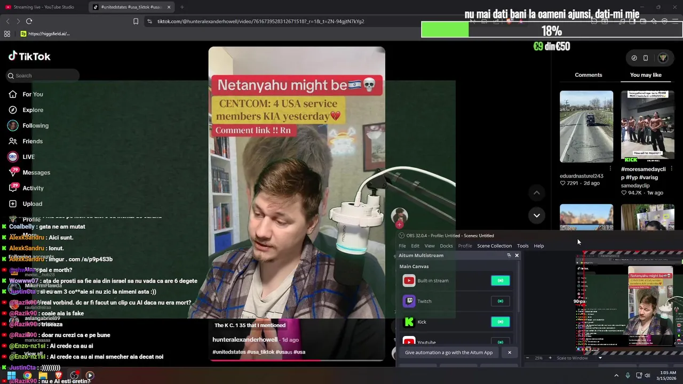The image size is (683, 384).
Task: Toggle Twitch stream output in Aitum
Action: click(501, 301)
